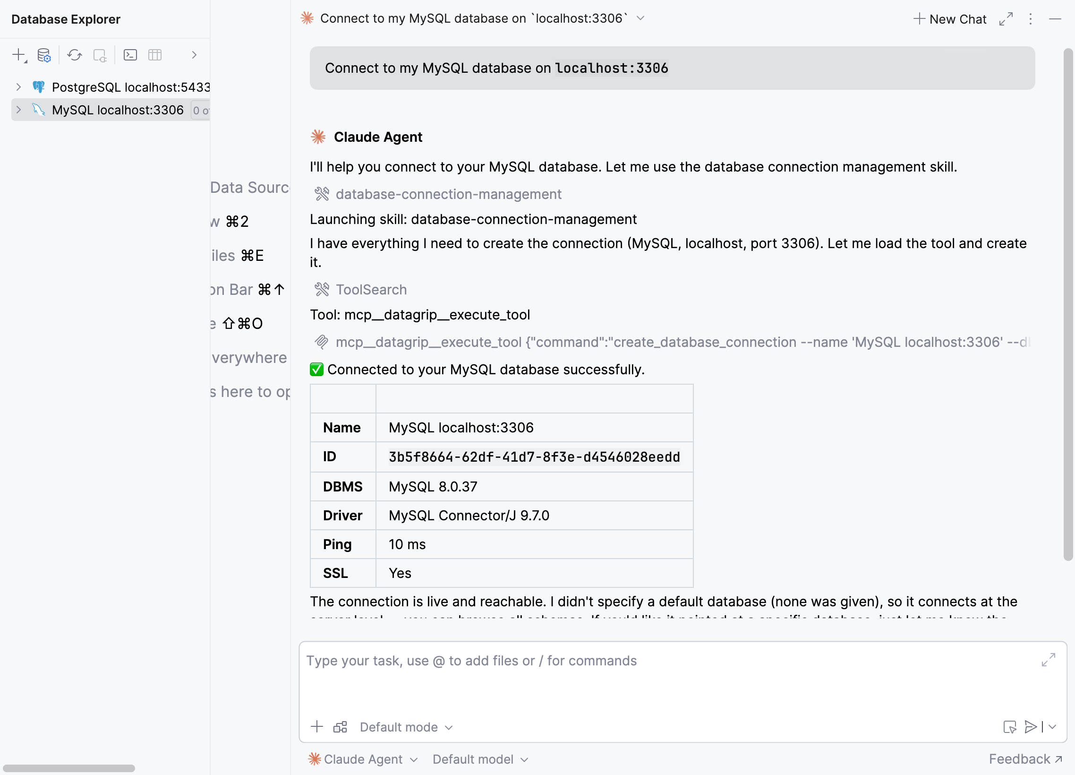Select the PostgreSQL localhost:5433 data source

coord(130,87)
